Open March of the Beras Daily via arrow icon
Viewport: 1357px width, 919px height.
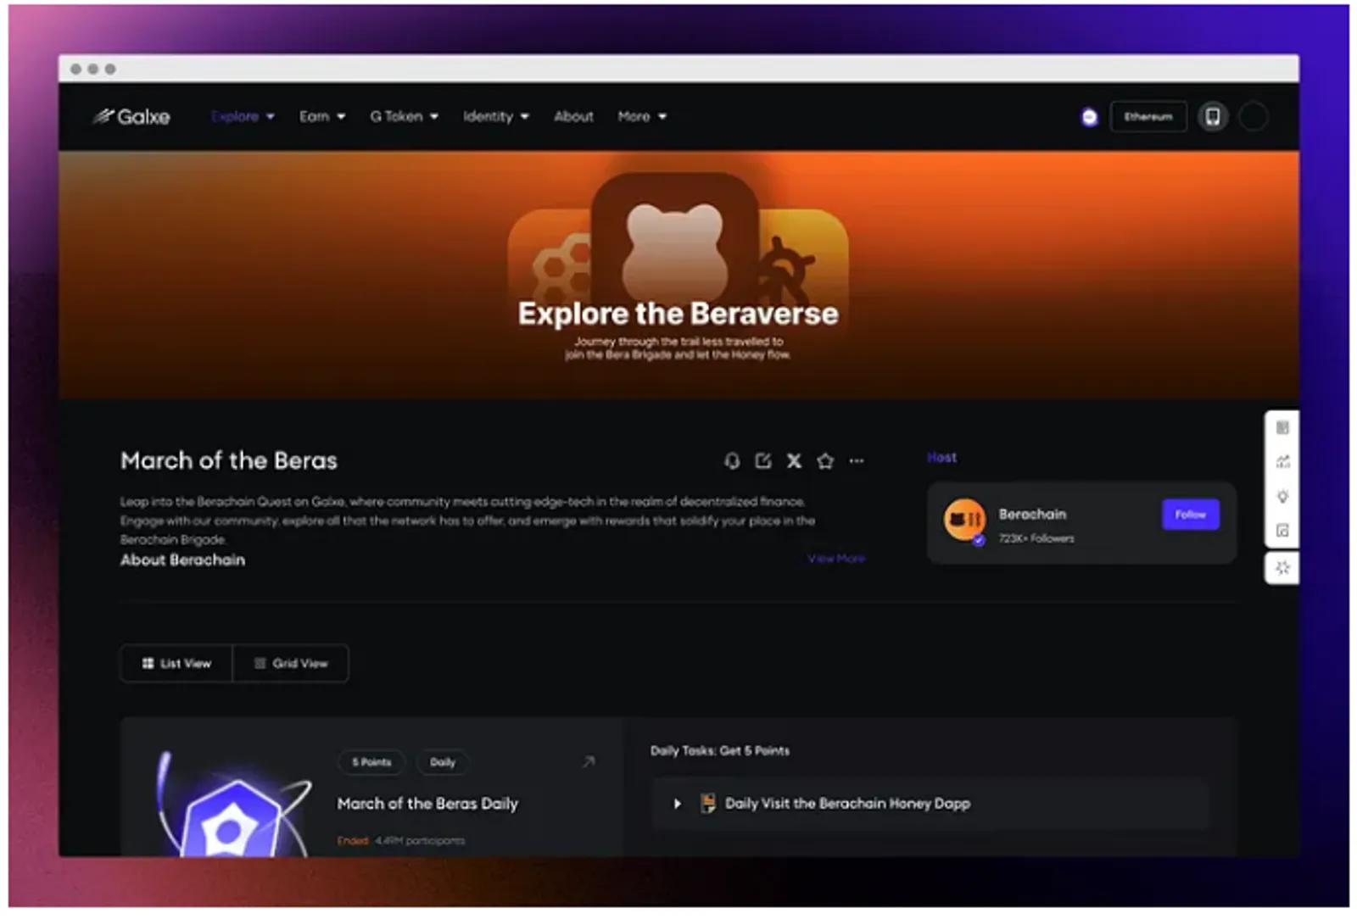(x=589, y=762)
